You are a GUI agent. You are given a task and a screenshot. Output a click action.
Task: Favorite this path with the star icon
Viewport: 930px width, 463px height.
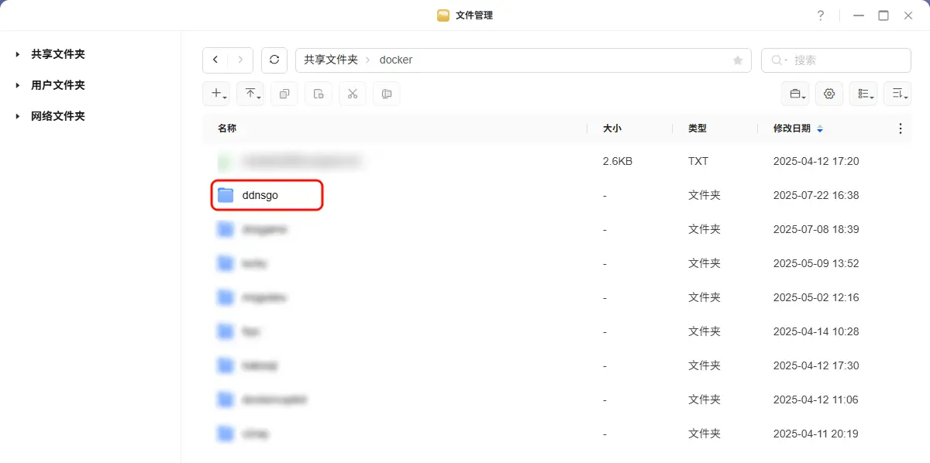coord(738,60)
